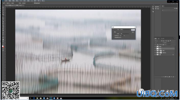Click the Photoshop icon on the taskbar
The width and height of the screenshot is (180, 100).
[x=51, y=98]
